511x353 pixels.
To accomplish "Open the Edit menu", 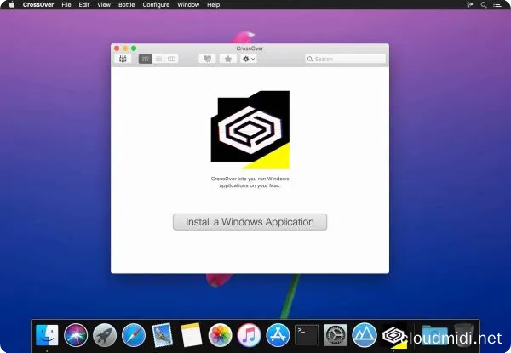I will click(x=83, y=4).
